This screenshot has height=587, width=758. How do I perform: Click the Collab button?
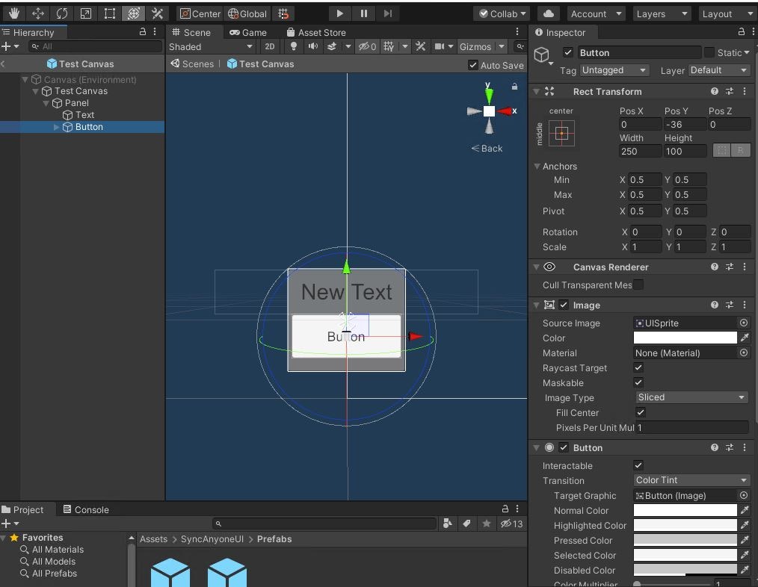click(x=502, y=13)
